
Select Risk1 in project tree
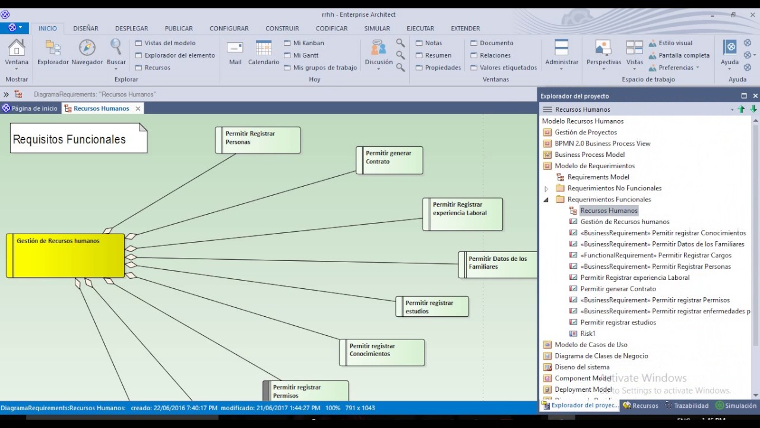(588, 333)
